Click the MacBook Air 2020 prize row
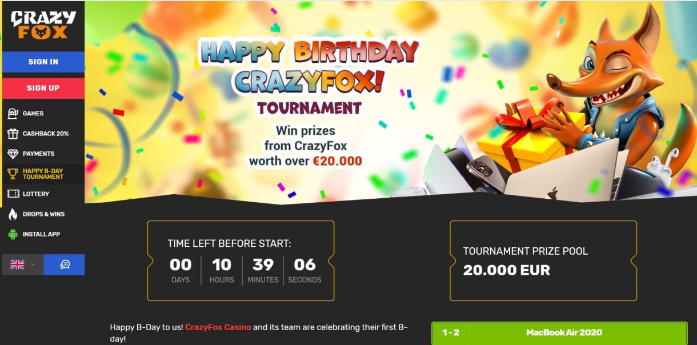The width and height of the screenshot is (697, 345). pyautogui.click(x=559, y=333)
